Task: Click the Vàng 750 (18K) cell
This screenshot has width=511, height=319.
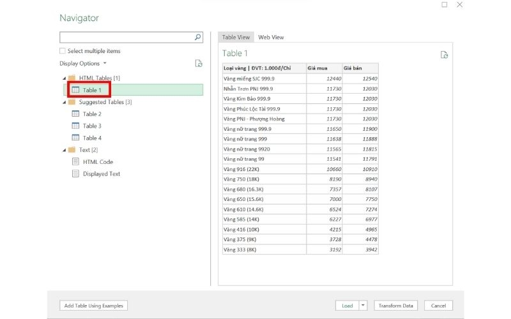Action: (x=264, y=179)
